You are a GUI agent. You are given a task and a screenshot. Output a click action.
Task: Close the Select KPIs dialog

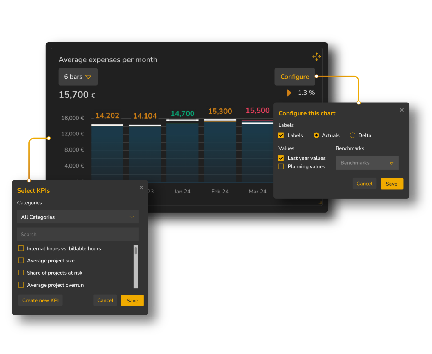click(x=141, y=187)
